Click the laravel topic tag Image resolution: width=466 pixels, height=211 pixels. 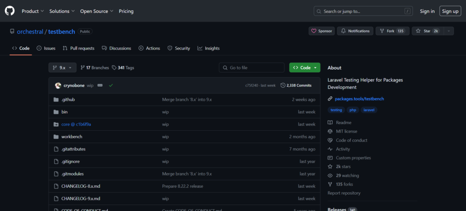[369, 110]
